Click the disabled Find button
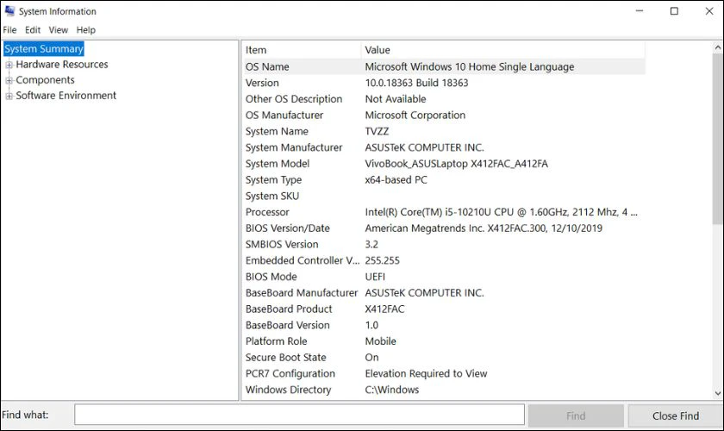The image size is (724, 431). tap(576, 415)
